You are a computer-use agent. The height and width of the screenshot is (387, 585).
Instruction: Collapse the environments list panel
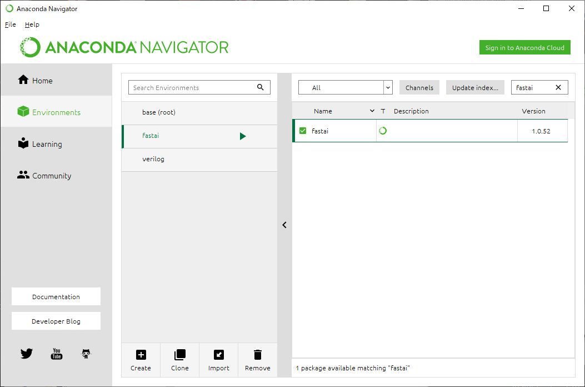pos(284,225)
